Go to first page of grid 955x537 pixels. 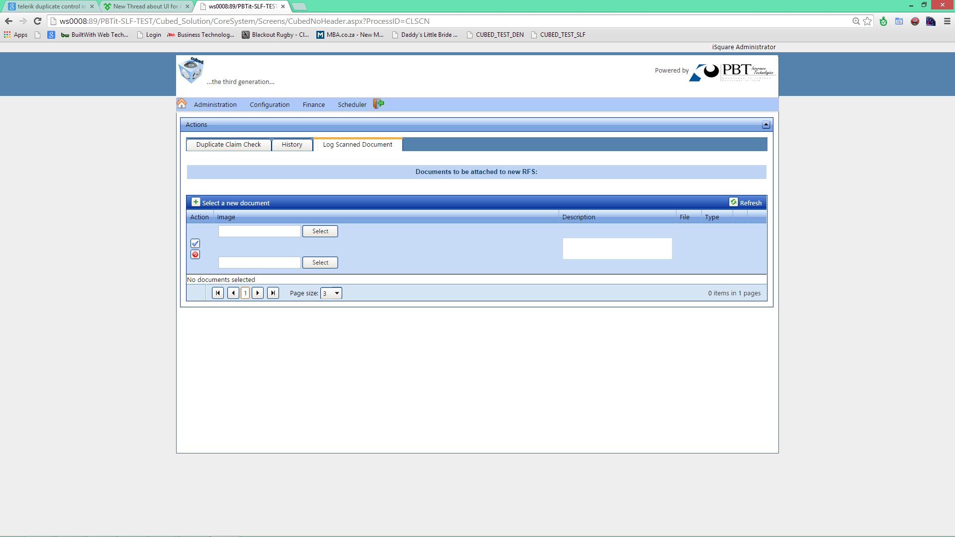coord(218,293)
